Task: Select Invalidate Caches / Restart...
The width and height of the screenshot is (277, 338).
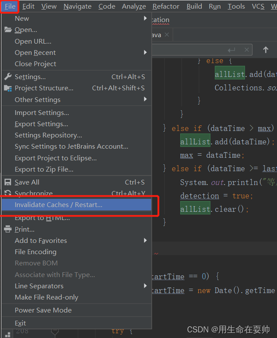Action: 76,204
